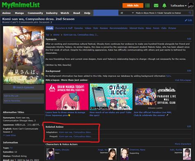Switch to the Episodes tab
The image size is (195, 161).
coord(79,28)
